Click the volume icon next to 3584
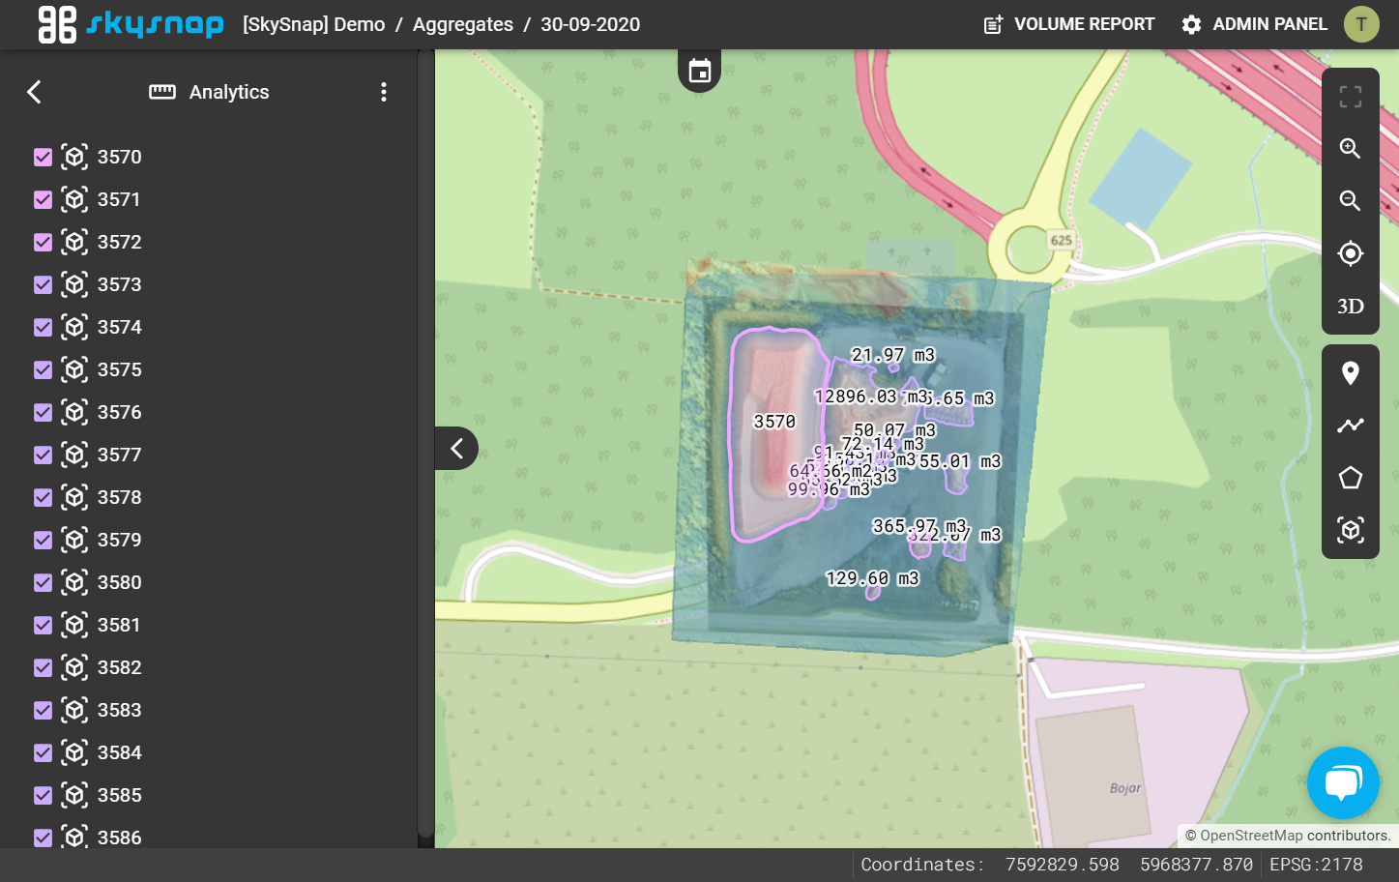Viewport: 1399px width, 882px height. pyautogui.click(x=74, y=752)
